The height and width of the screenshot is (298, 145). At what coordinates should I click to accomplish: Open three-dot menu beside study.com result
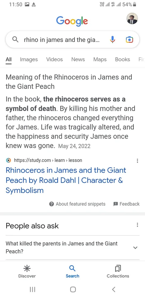point(137,161)
